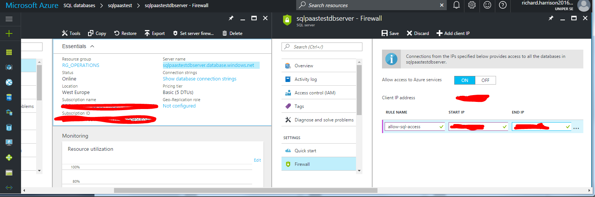The image size is (595, 197).
Task: Open notifications bell icon
Action: [457, 5]
